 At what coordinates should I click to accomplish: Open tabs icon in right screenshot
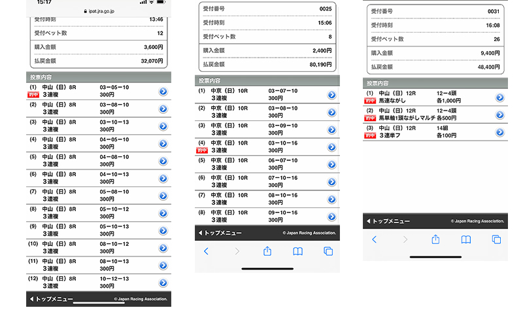click(x=496, y=239)
